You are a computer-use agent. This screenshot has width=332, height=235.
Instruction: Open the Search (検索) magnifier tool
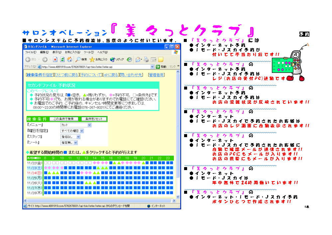pos(81,60)
